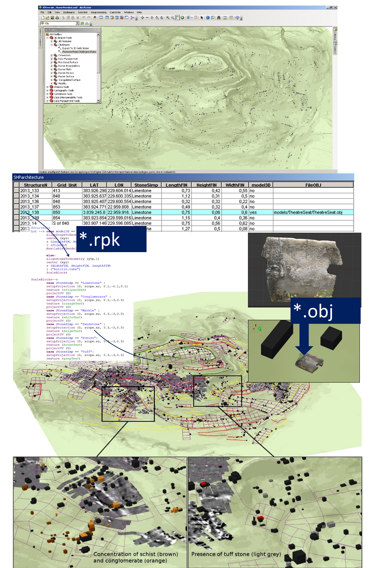Open the Bookmarks menu
The width and height of the screenshot is (386, 568).
pos(69,12)
